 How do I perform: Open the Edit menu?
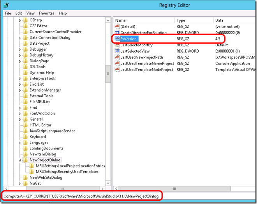(19, 13)
